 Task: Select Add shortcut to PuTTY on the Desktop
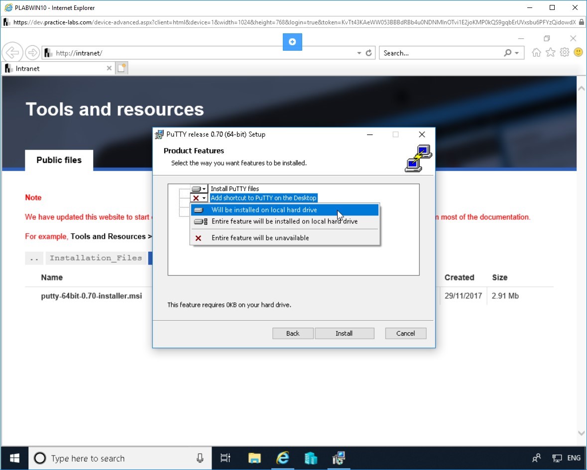point(263,198)
